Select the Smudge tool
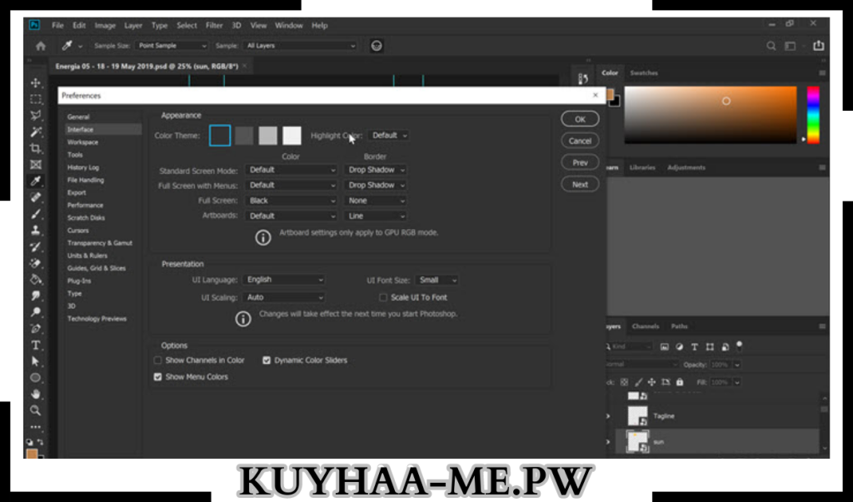Image resolution: width=853 pixels, height=502 pixels. pos(36,296)
